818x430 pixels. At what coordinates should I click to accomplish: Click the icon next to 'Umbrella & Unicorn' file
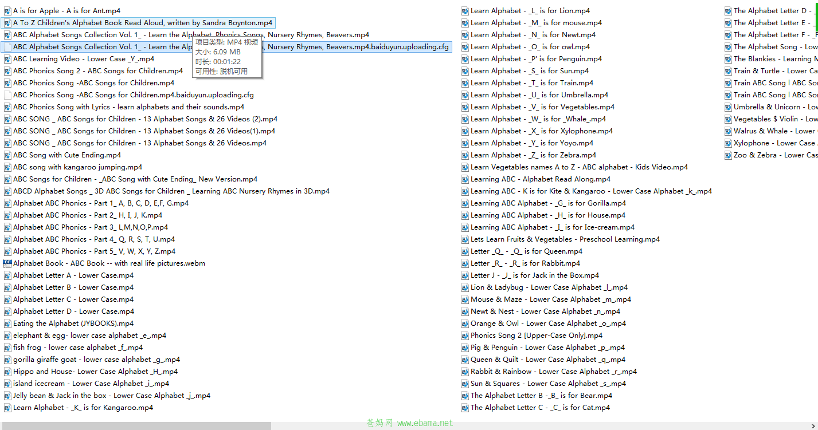point(728,107)
